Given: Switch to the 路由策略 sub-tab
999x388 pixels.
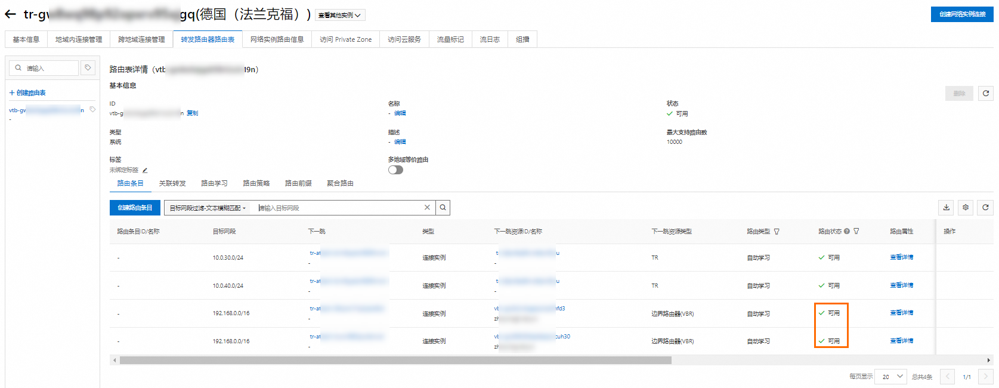Looking at the screenshot, I should tap(256, 183).
